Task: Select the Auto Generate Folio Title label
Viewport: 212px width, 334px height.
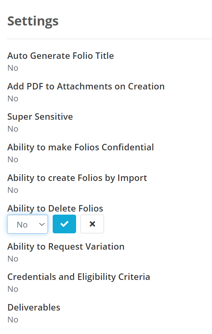Action: [61, 56]
